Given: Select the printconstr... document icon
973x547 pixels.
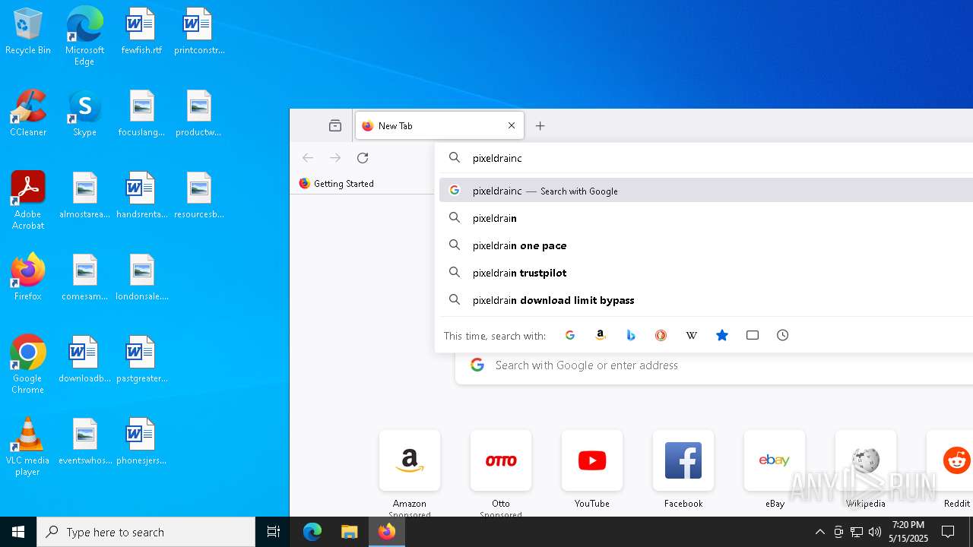Looking at the screenshot, I should pos(199,32).
